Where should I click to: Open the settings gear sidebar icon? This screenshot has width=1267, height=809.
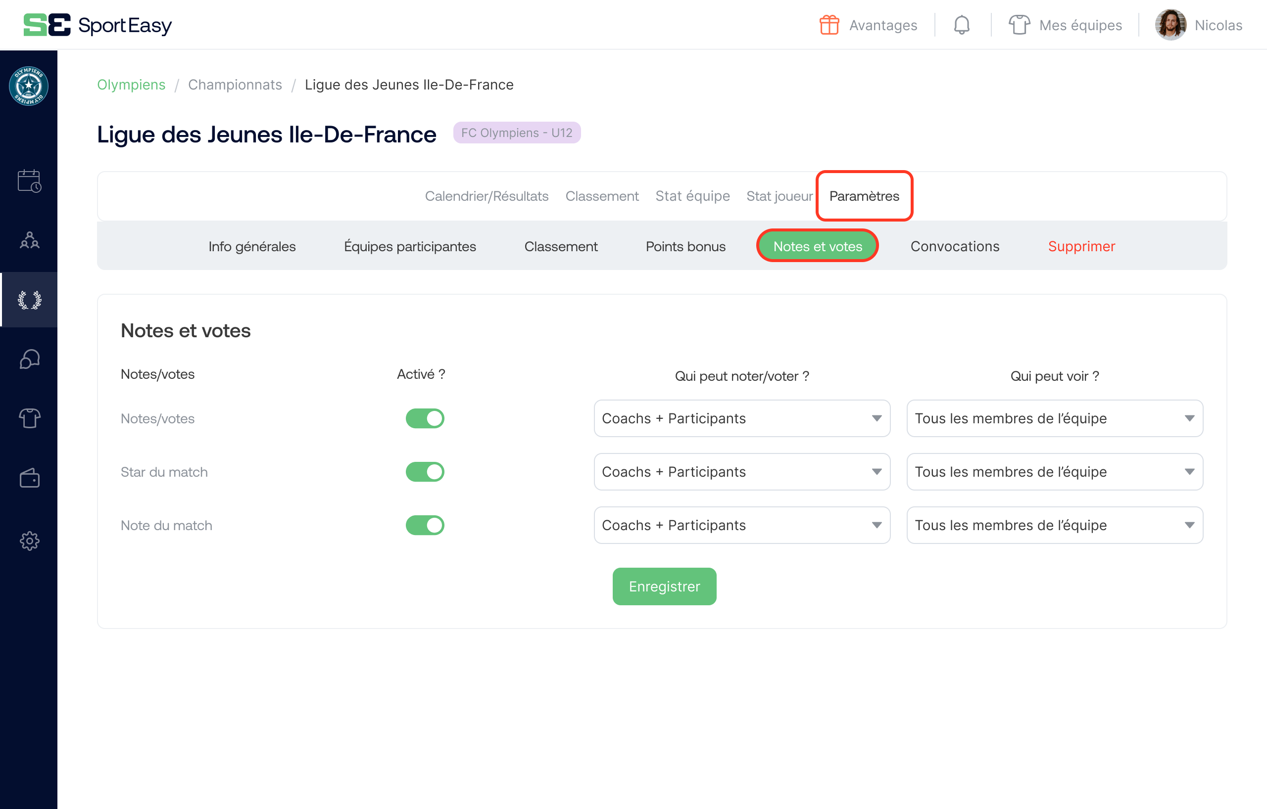coord(29,540)
